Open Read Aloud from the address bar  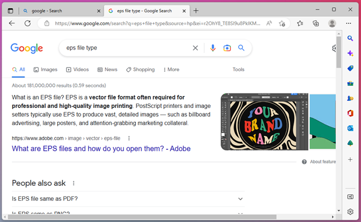coord(269,23)
